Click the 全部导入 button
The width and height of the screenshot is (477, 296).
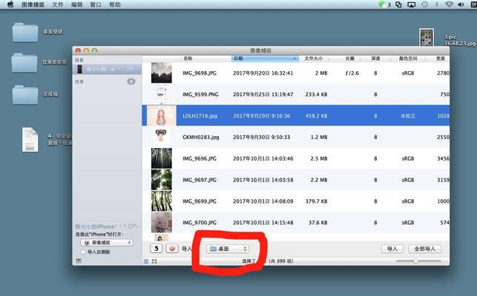click(424, 249)
